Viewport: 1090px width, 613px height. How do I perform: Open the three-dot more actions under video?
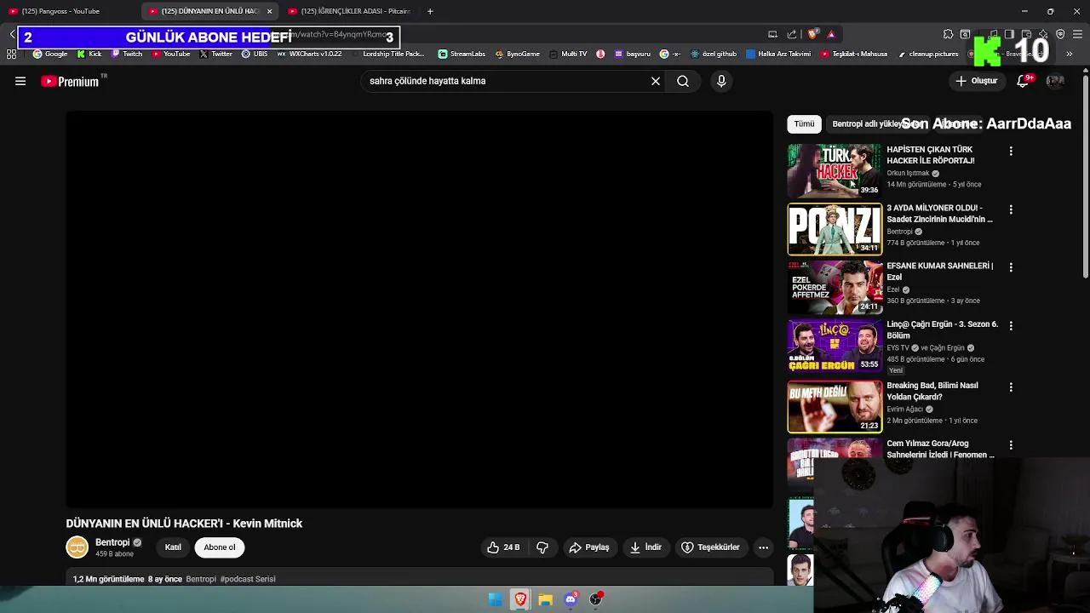[x=764, y=547]
